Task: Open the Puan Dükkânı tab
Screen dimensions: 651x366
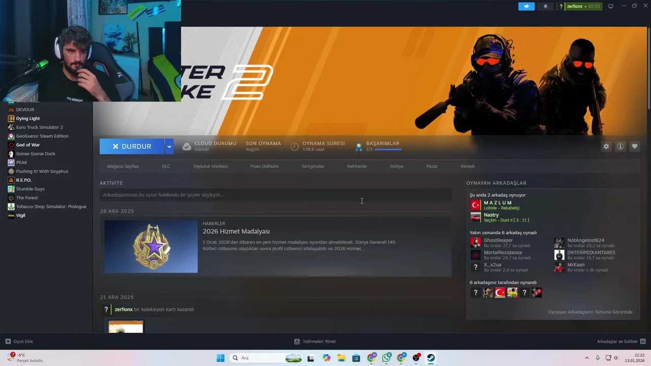Action: [264, 166]
